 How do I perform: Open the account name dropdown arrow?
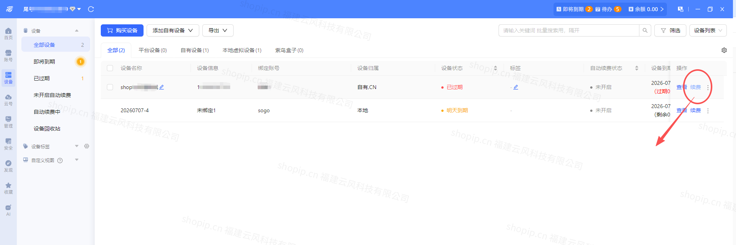tap(79, 9)
